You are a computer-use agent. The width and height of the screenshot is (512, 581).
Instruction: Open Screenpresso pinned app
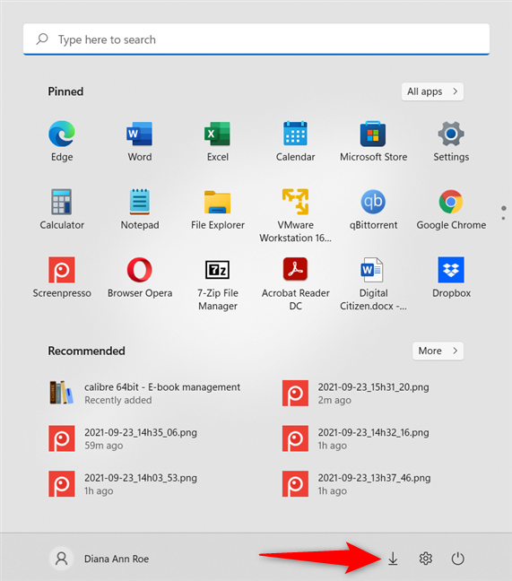(x=62, y=277)
